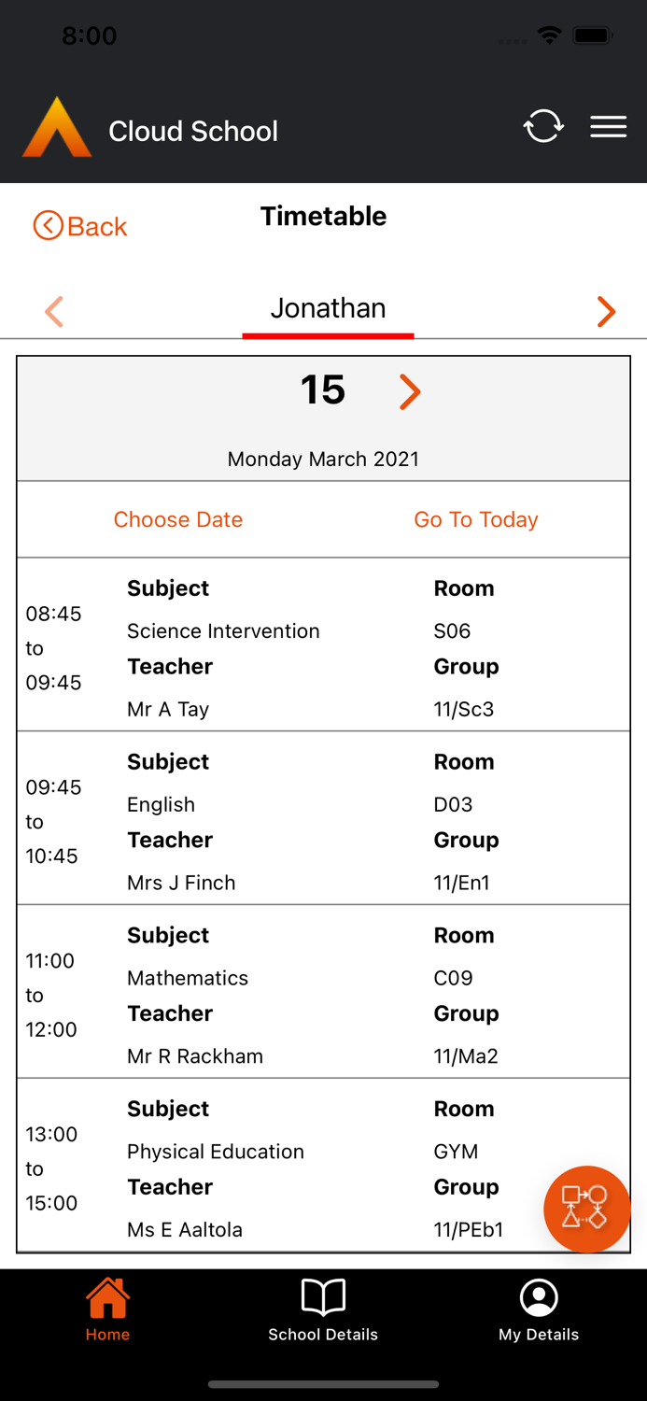This screenshot has width=647, height=1401.
Task: Tap the Choose Date link
Action: (x=178, y=519)
